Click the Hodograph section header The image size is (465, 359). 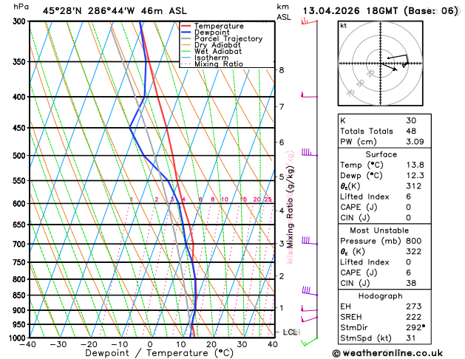coord(380,296)
